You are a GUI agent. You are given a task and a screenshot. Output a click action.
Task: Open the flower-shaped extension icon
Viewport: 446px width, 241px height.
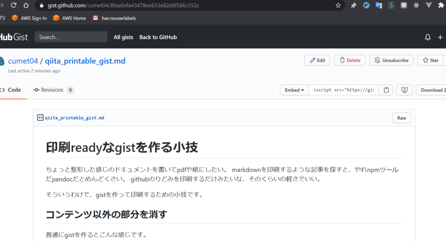(416, 5)
